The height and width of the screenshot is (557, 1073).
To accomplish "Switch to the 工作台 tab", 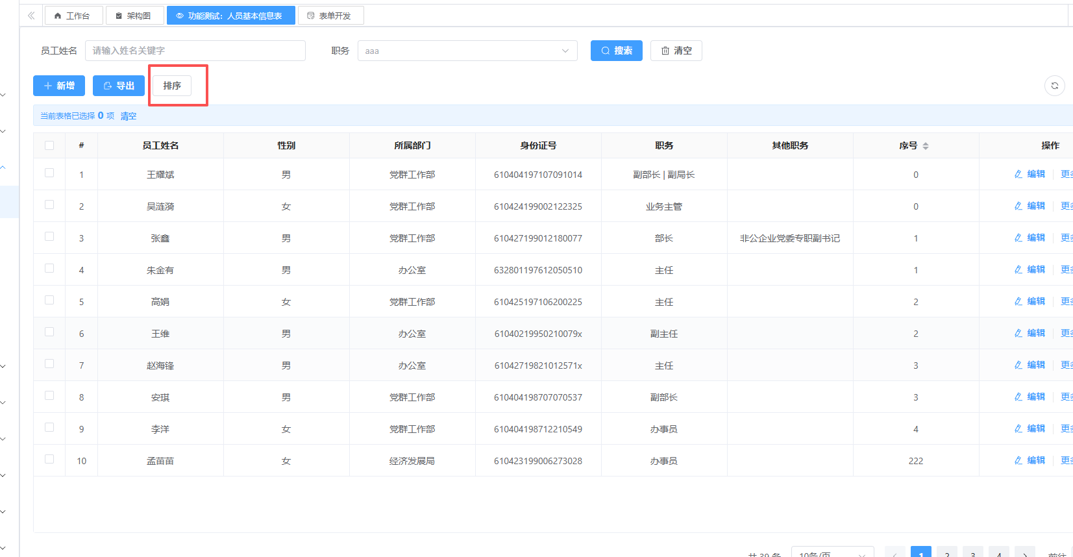I will coord(72,16).
